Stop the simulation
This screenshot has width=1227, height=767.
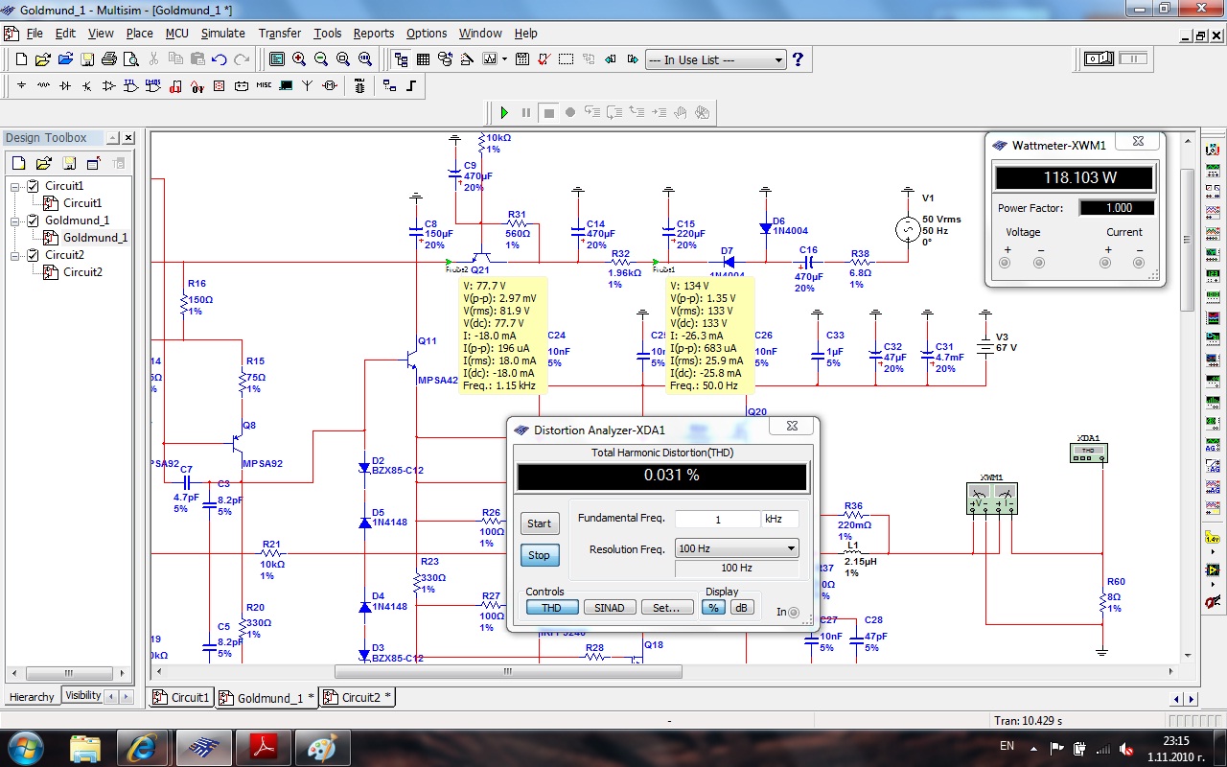coord(548,113)
